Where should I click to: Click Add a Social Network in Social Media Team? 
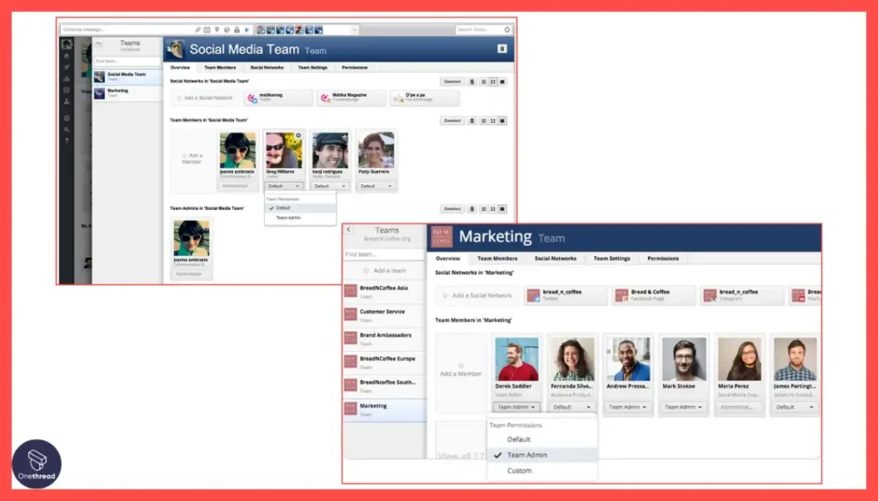206,98
